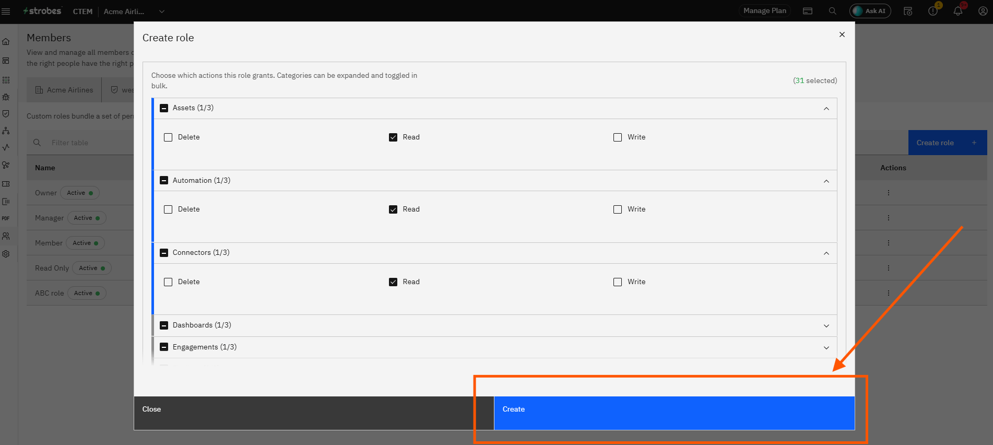Collapse the Connectors category chevron
The height and width of the screenshot is (445, 993).
point(826,253)
